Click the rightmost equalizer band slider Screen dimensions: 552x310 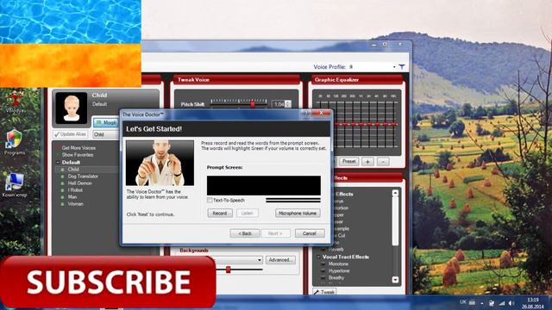[393, 124]
